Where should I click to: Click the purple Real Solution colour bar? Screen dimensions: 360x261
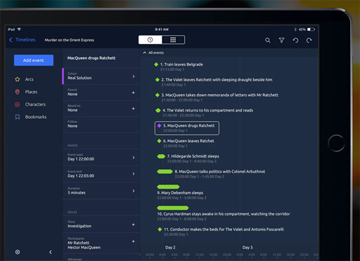(x=63, y=76)
